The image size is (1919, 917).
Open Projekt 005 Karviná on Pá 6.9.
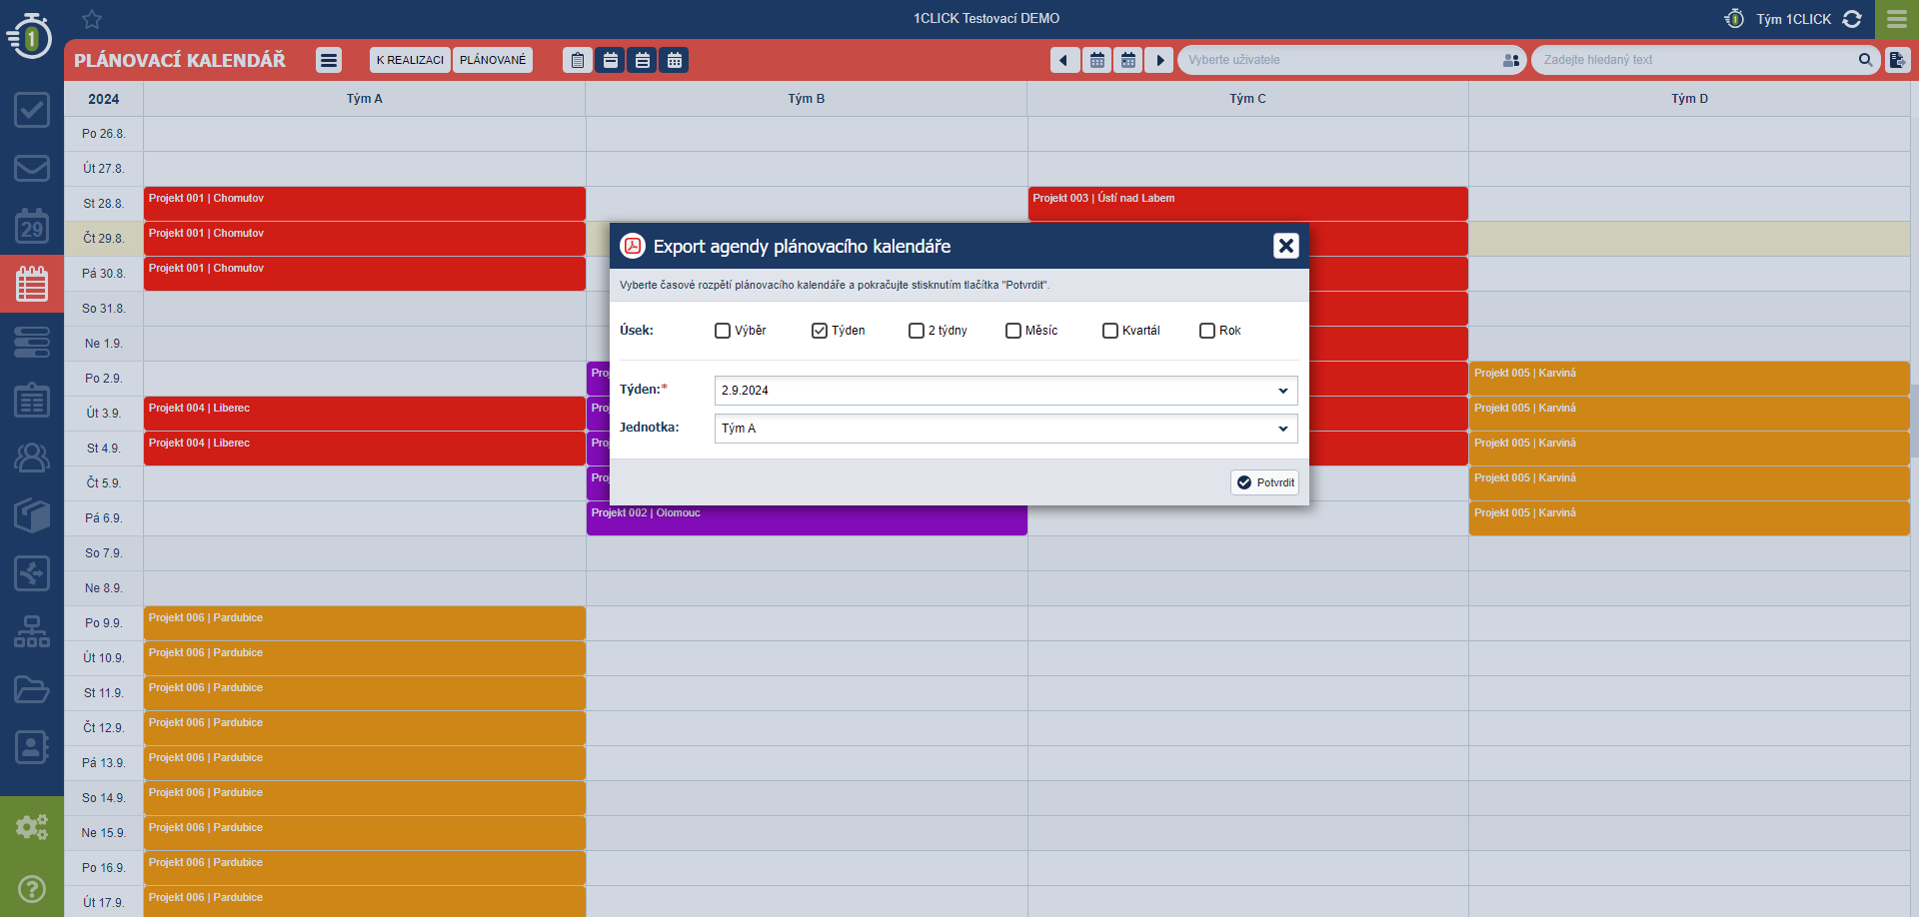1690,518
